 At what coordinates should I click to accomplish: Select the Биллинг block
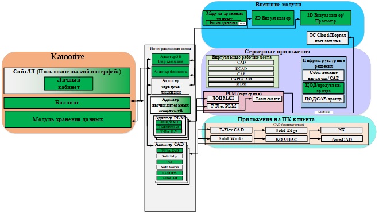(x=67, y=103)
